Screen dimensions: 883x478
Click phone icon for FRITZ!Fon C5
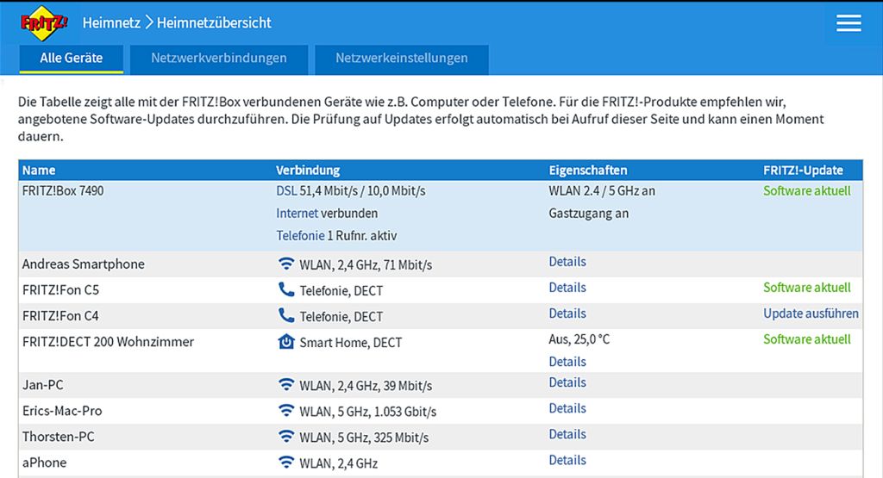286,289
